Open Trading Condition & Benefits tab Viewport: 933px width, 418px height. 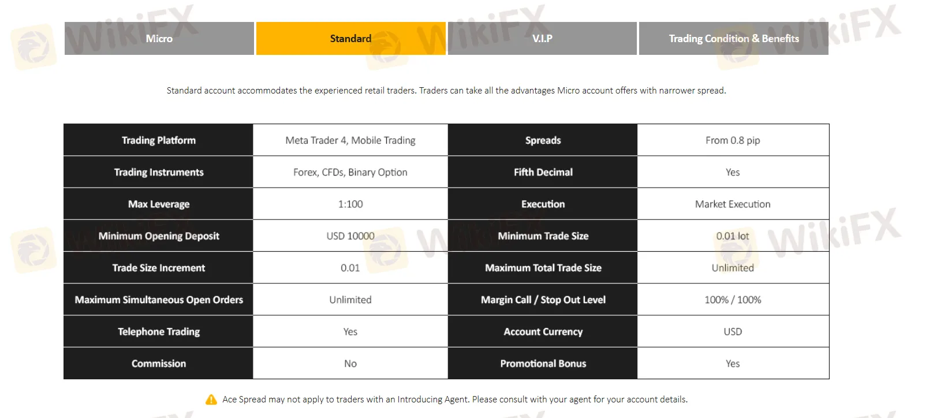(x=733, y=39)
